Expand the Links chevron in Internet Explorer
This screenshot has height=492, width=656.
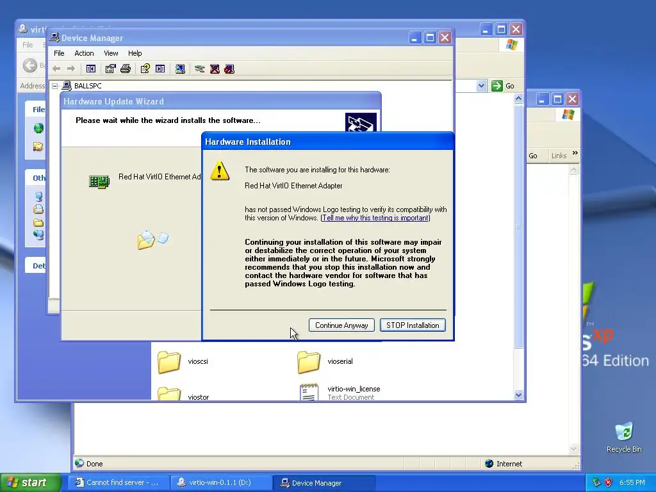coord(575,153)
